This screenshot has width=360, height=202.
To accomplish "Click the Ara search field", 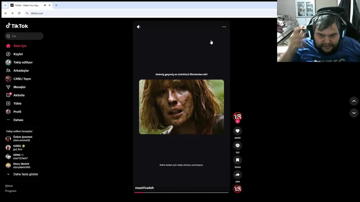I will (x=24, y=36).
